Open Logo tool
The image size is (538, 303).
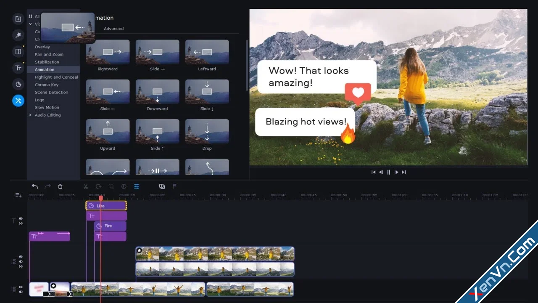click(40, 100)
